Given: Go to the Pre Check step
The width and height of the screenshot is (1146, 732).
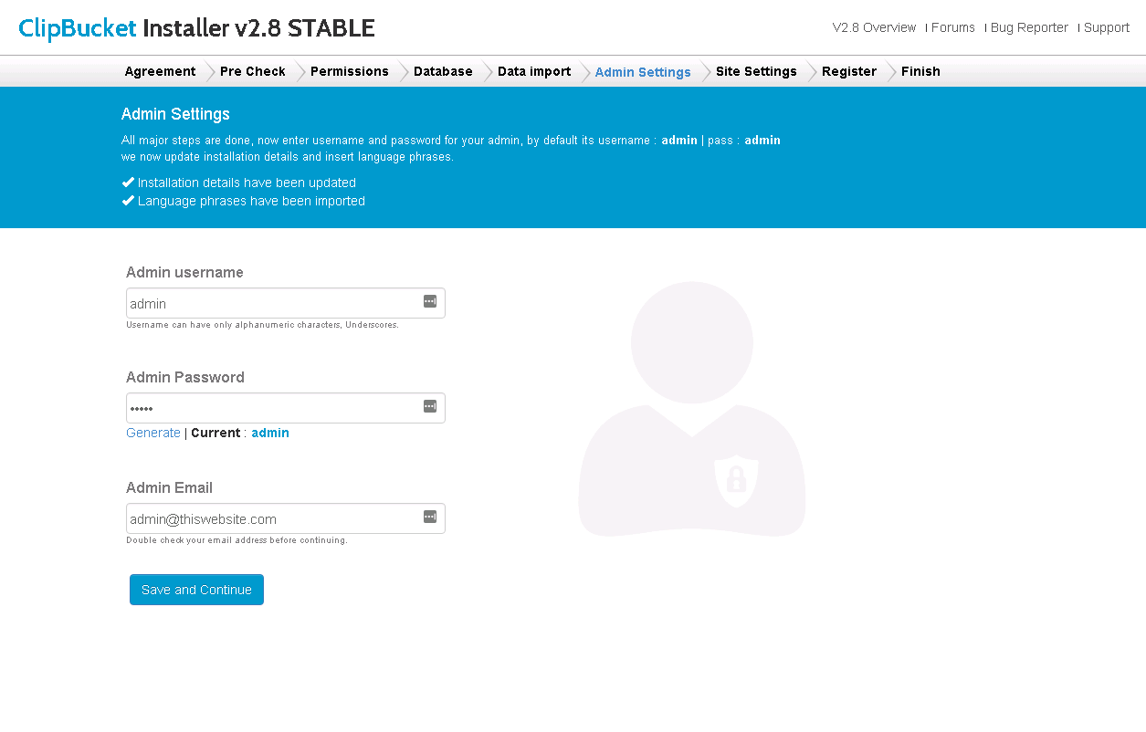Looking at the screenshot, I should tap(253, 71).
